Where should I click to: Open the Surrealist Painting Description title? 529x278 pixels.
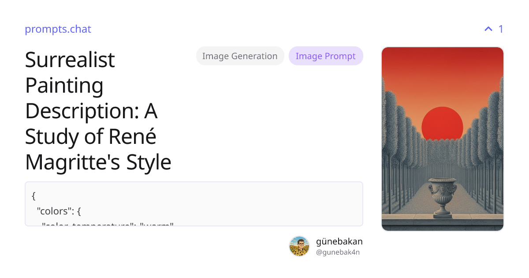(98, 111)
